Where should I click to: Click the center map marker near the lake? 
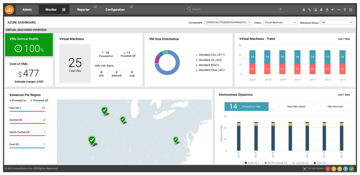point(123,120)
